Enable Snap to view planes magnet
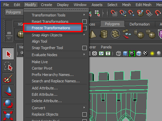The height and width of the screenshot is (121, 162). [x=149, y=13]
